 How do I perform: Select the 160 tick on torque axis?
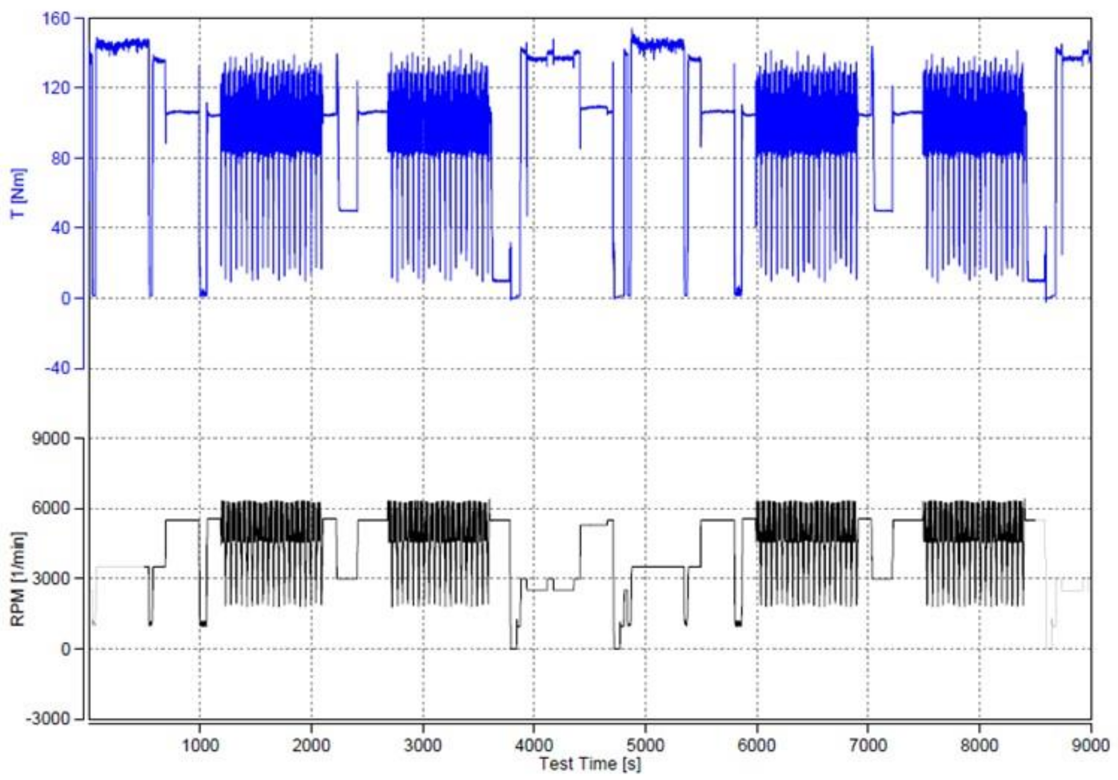click(57, 19)
